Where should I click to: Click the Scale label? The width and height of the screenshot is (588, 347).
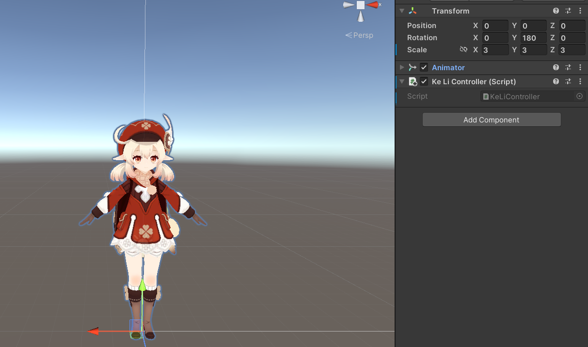(x=417, y=50)
